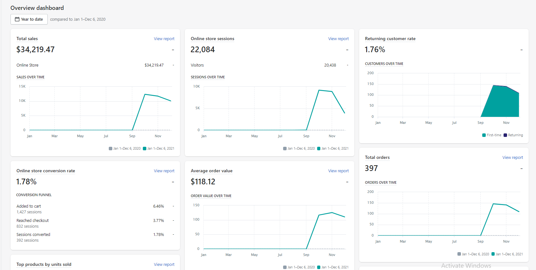
Task: Click the 20,438 visitors count
Action: 330,65
